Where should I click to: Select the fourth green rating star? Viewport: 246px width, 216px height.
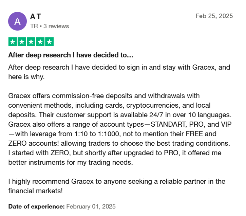point(40,41)
